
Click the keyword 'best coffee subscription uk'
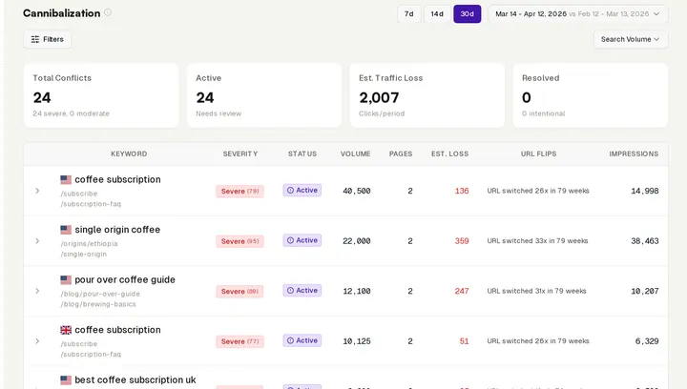tap(135, 379)
